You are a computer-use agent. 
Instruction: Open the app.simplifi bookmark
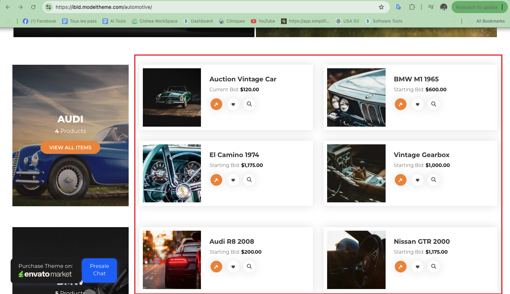(x=306, y=21)
